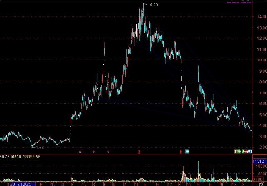Click the green icon at right of marker row
The image size is (267, 186).
[x=237, y=151]
